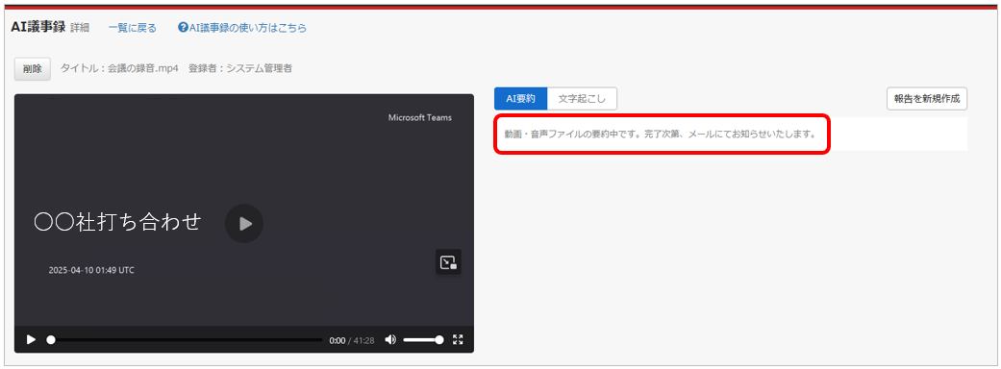Enter fullscreen mode in video player
Image resolution: width=1001 pixels, height=369 pixels.
click(458, 339)
